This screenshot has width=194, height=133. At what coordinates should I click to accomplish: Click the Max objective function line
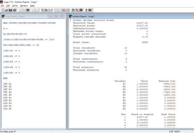coord(29,23)
